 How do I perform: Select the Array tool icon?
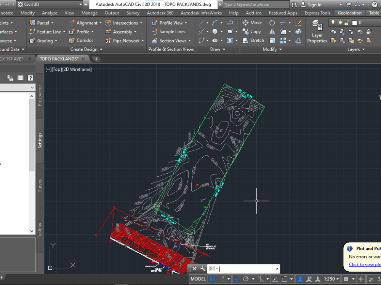pyautogui.click(x=283, y=41)
